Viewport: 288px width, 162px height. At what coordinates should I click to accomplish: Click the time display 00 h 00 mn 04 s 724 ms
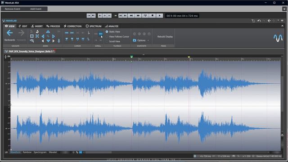(x=182, y=16)
